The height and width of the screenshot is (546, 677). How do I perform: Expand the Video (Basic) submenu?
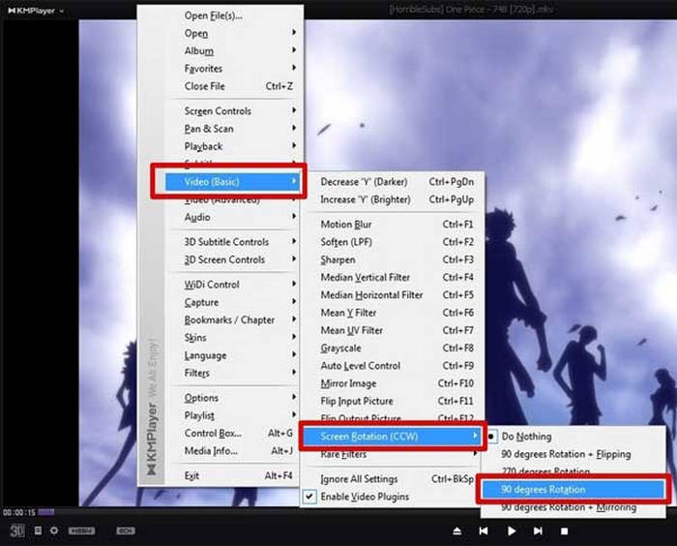pyautogui.click(x=233, y=182)
